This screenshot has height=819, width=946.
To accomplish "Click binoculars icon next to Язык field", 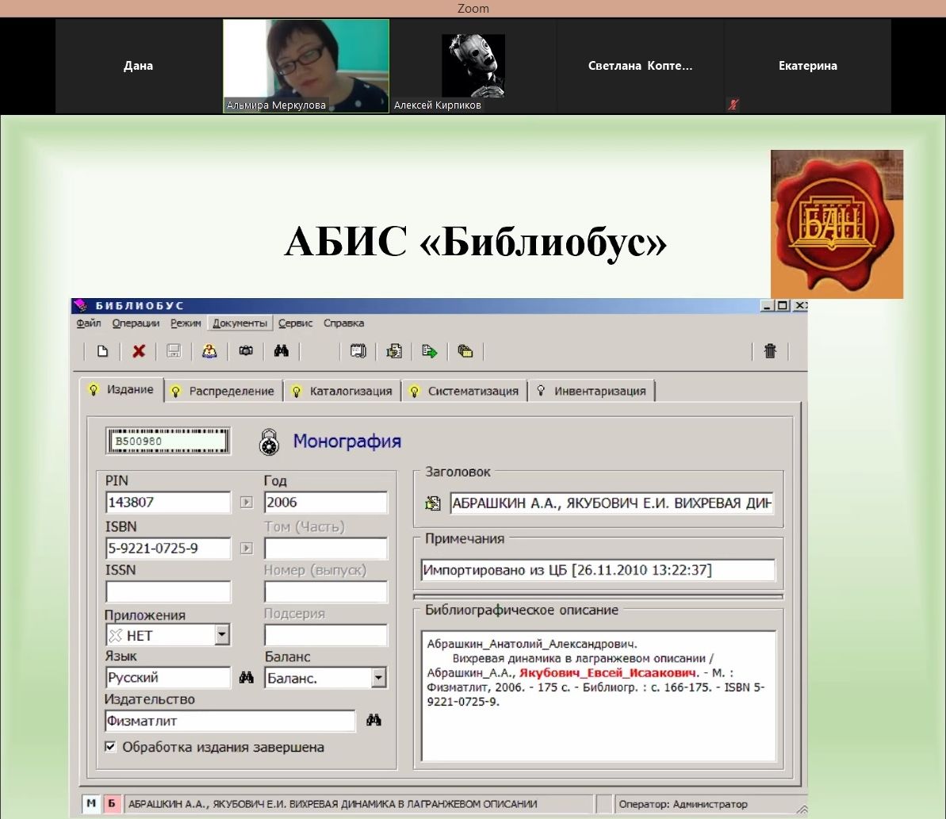I will [246, 677].
